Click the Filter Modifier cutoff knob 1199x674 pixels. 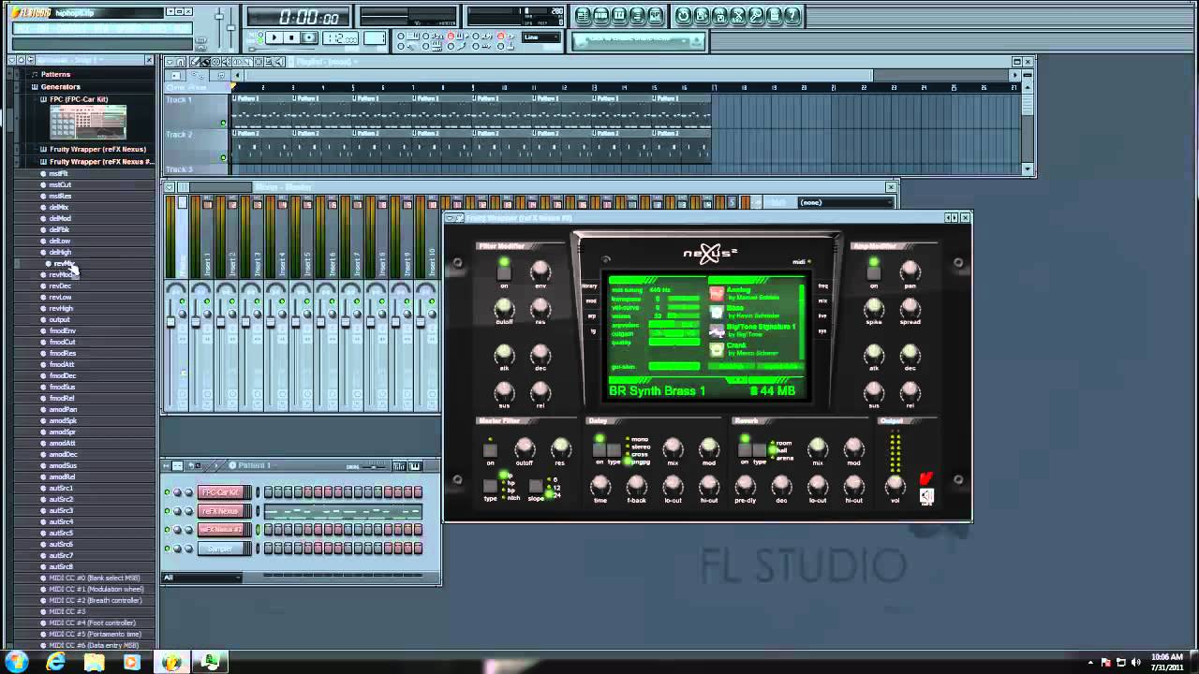click(504, 307)
